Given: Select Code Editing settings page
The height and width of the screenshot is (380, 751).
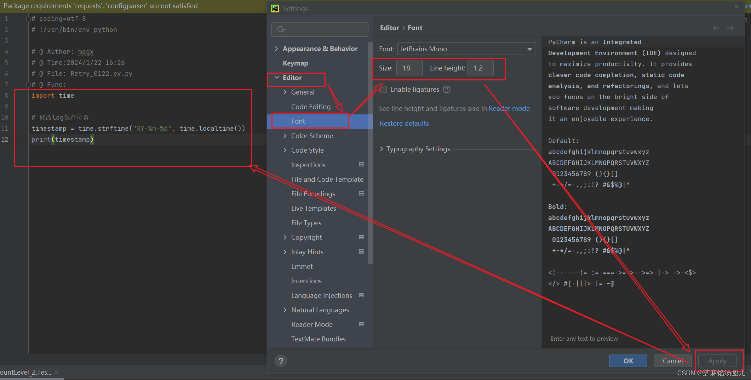Looking at the screenshot, I should [311, 107].
